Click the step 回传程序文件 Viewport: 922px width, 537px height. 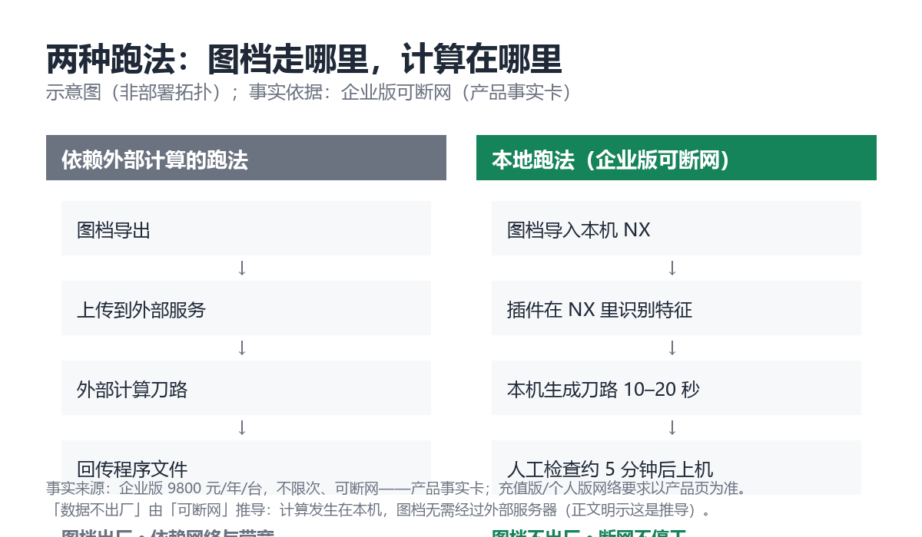pos(246,468)
